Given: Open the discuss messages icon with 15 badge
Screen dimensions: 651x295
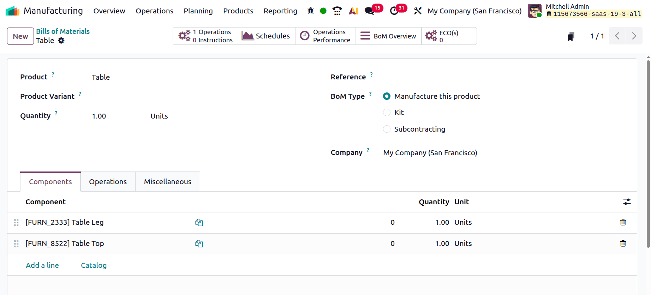Looking at the screenshot, I should click(370, 11).
